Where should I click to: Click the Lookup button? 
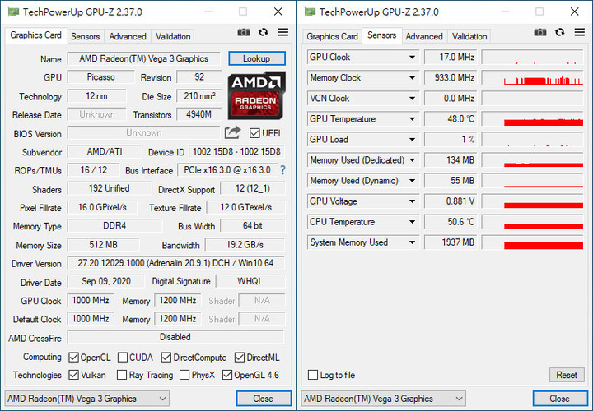coord(257,58)
